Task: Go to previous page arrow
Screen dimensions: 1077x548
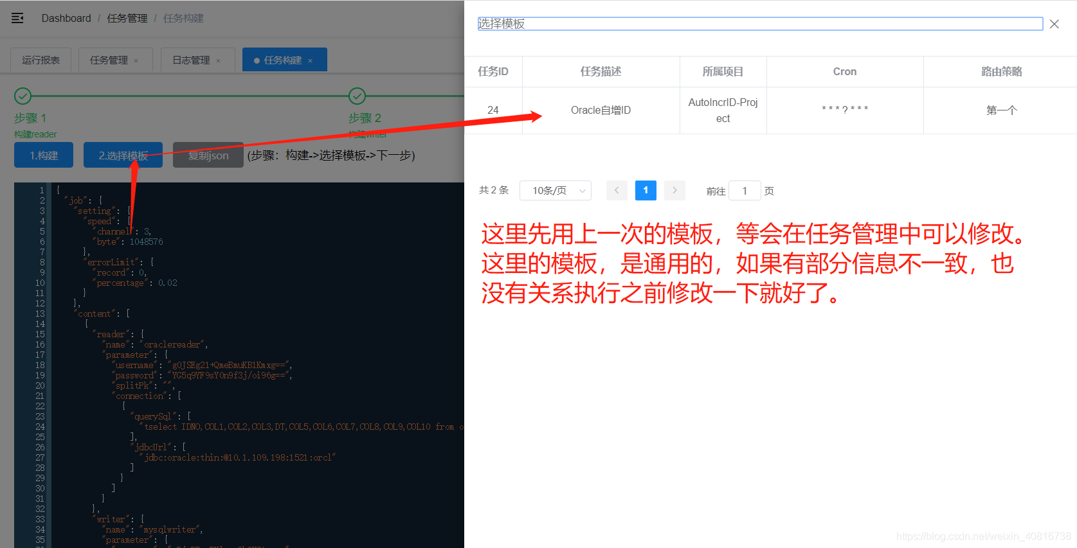Action: pyautogui.click(x=617, y=190)
